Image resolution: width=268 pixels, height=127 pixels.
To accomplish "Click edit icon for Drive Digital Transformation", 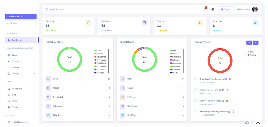I will coord(226,79).
